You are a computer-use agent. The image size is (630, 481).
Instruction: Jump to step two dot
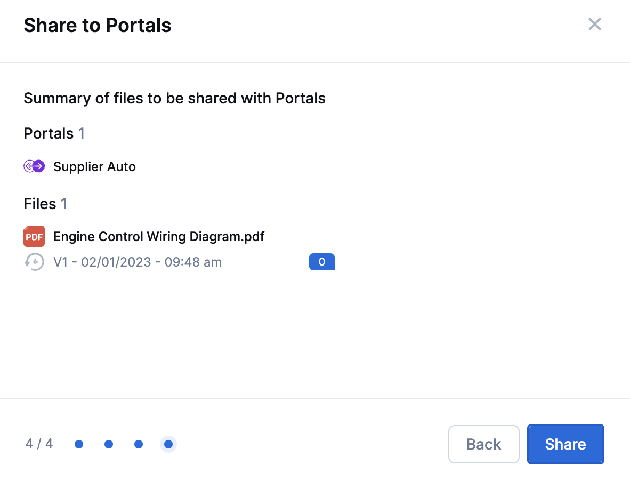[109, 444]
